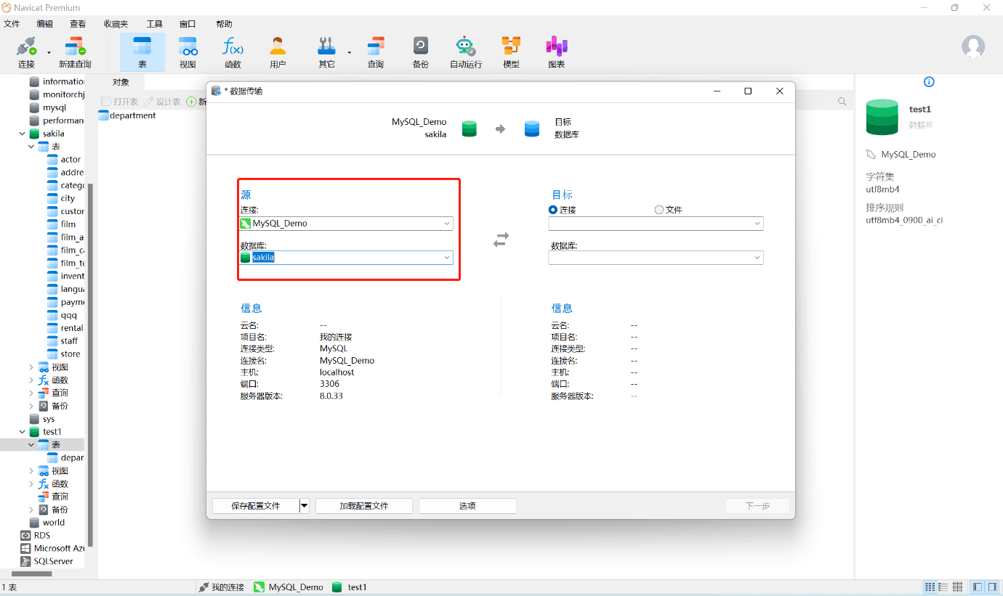Open New Query (新建查询) from toolbar

75,52
